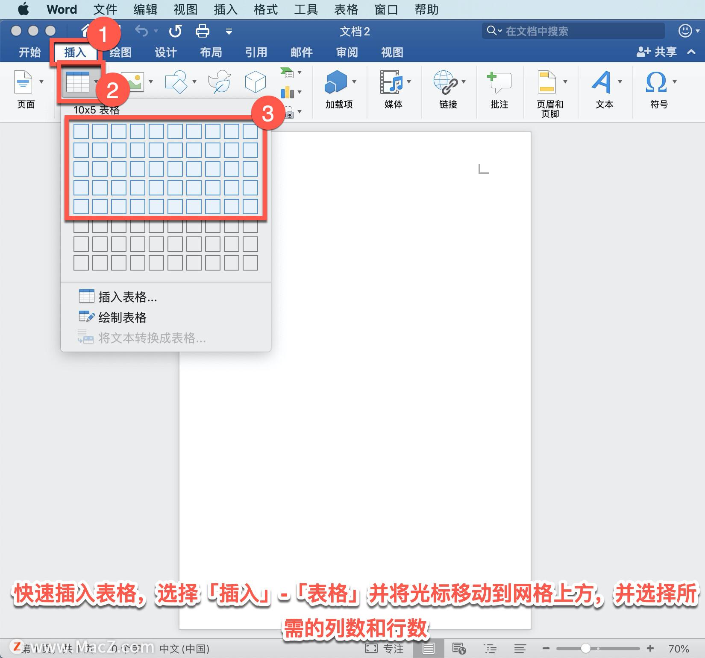This screenshot has width=705, height=658.
Task: Choose 插入表格... from the table menu
Action: tap(126, 297)
